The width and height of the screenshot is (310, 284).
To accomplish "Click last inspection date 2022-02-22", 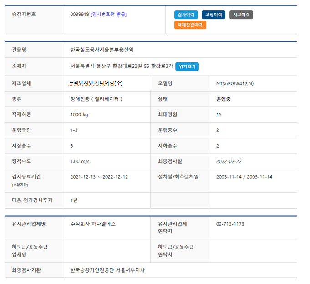I will pyautogui.click(x=229, y=162).
